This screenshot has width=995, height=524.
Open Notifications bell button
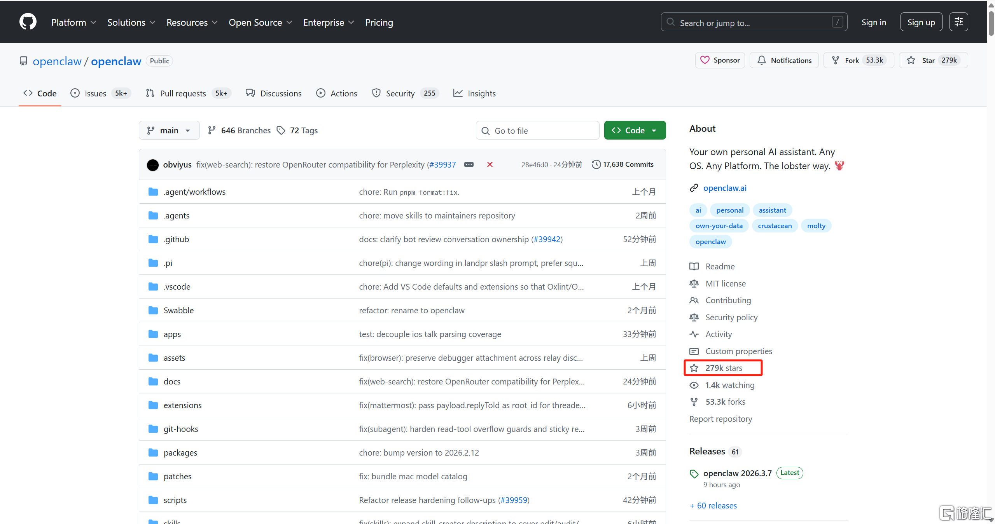click(x=784, y=60)
